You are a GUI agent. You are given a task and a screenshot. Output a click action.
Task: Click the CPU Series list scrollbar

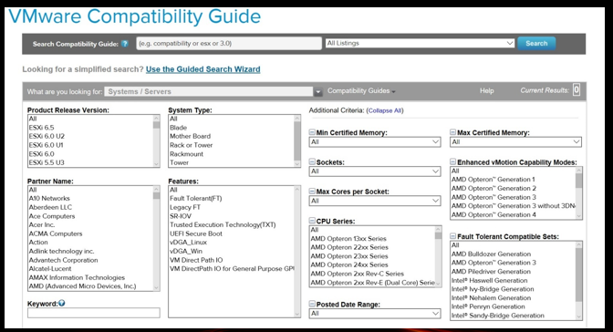[x=438, y=256]
